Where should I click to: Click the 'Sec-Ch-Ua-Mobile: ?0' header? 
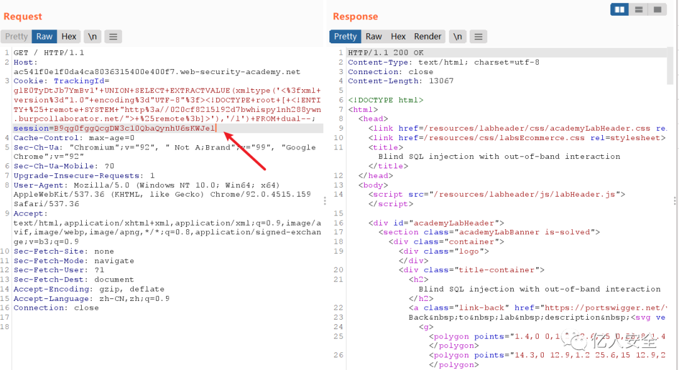pos(64,166)
